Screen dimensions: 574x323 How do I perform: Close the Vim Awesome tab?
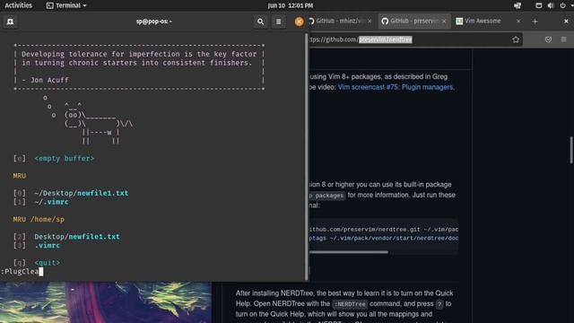pyautogui.click(x=518, y=22)
